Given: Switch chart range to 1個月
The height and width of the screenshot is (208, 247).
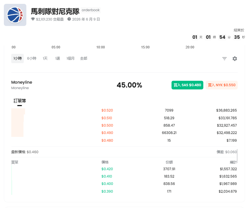Looking at the screenshot, I should click(x=70, y=58).
